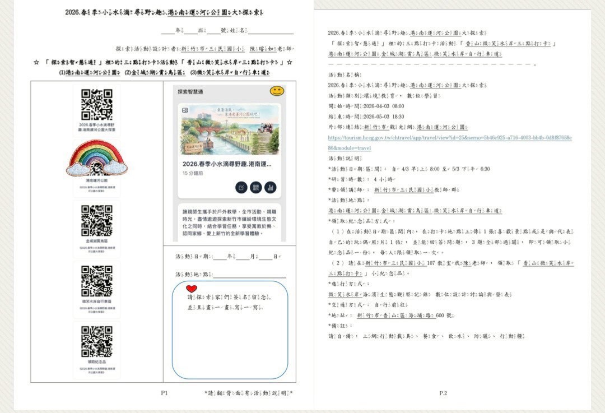Screen dimensions: 605x413
Task: Click the QR code icon on activity card
Action: (x=256, y=187)
